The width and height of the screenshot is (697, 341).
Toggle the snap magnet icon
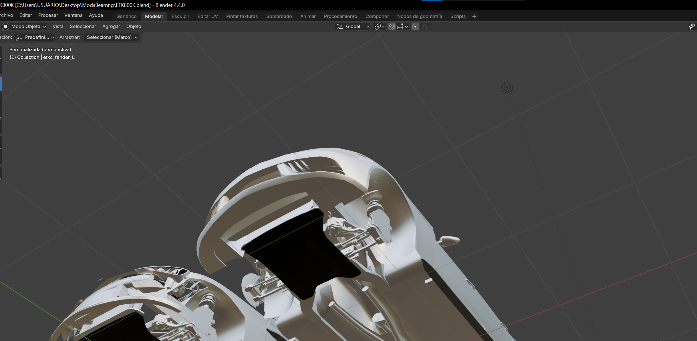392,27
